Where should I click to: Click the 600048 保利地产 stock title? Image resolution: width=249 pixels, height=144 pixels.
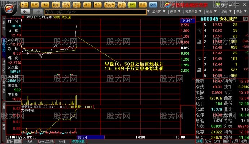(x=219, y=19)
